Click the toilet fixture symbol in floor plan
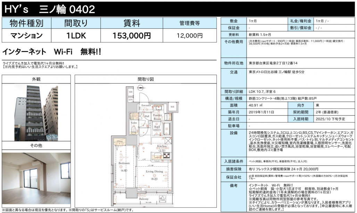Viewport: 357px width, 213px height. pos(134,129)
